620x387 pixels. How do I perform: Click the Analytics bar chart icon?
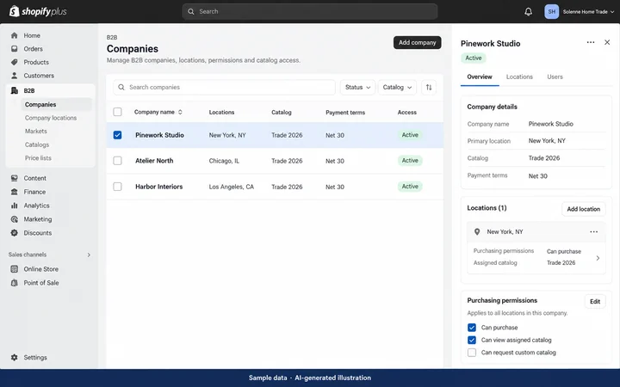(15, 206)
